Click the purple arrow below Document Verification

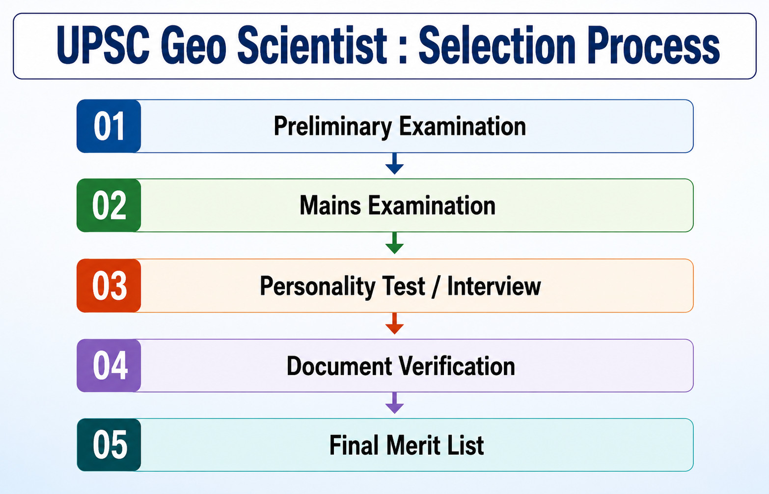pyautogui.click(x=394, y=403)
